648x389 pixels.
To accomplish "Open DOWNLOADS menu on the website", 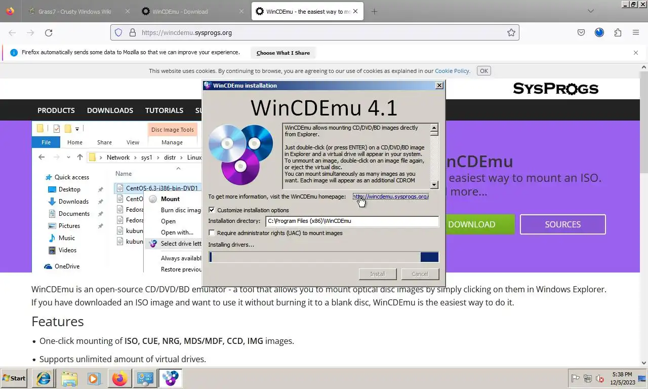I will pyautogui.click(x=110, y=110).
